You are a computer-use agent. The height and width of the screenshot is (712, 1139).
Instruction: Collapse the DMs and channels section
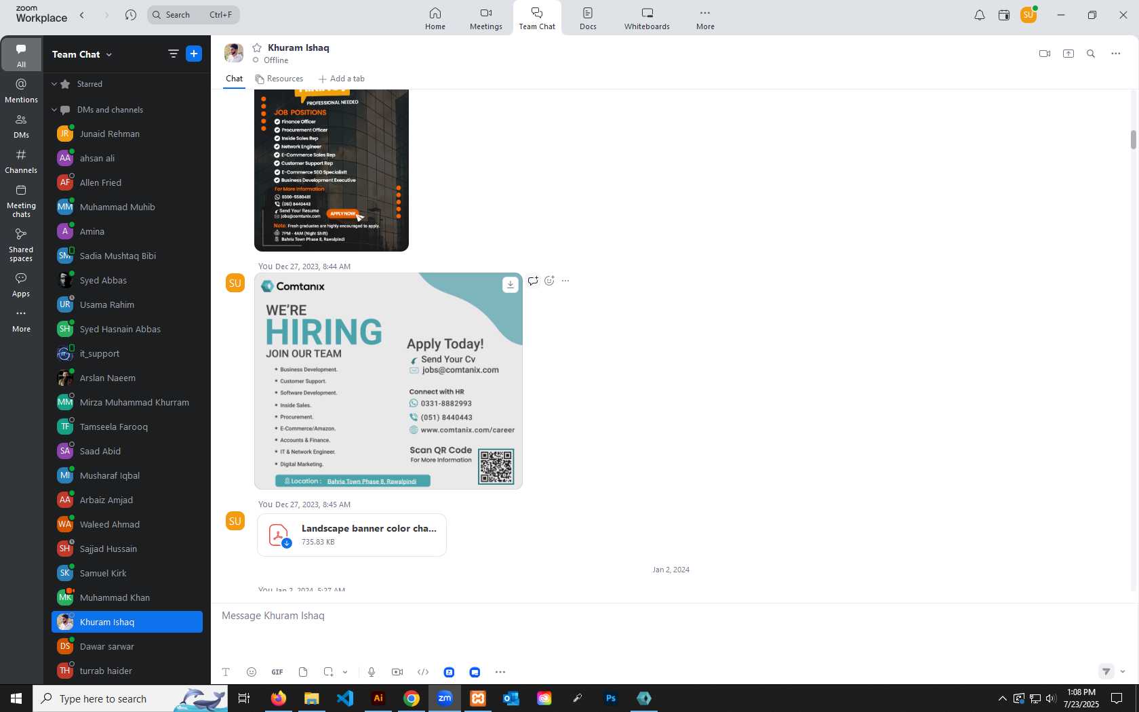(x=54, y=110)
